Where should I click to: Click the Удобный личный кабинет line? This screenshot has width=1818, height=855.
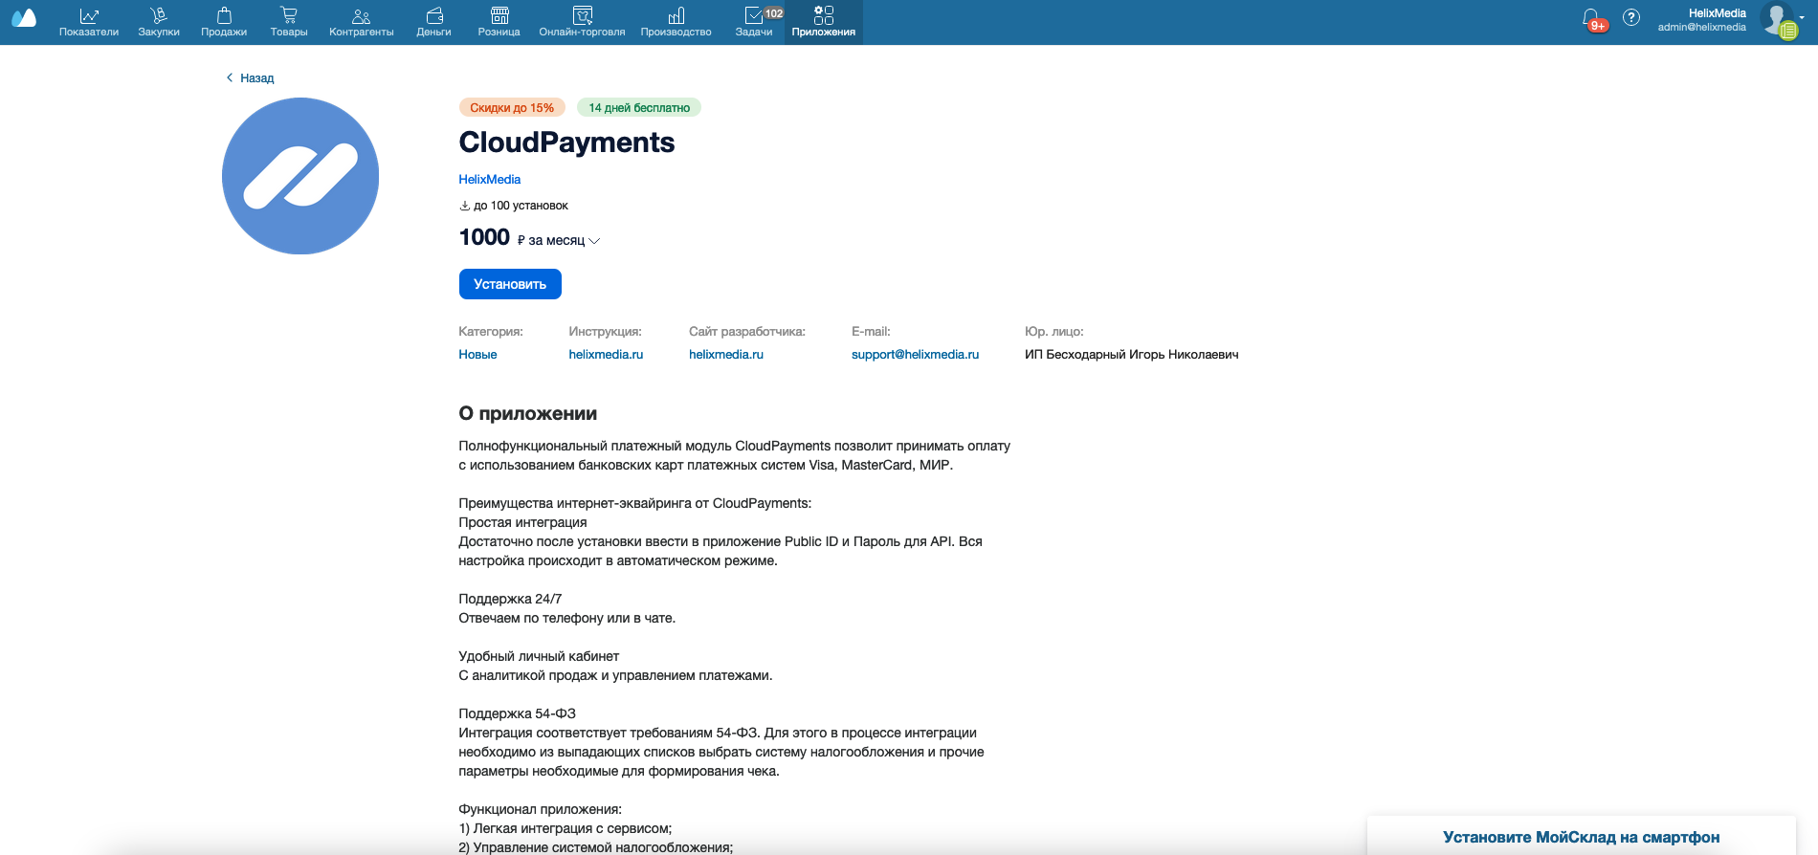coord(539,656)
